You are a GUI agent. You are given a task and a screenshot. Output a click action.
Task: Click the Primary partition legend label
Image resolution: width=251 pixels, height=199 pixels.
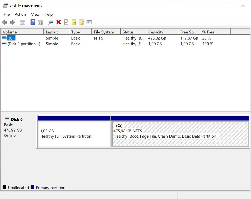(x=51, y=188)
